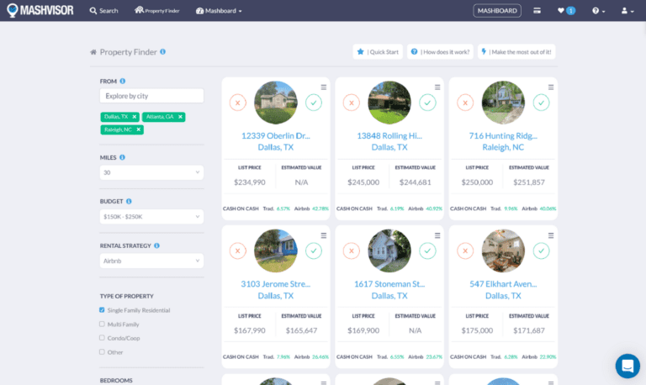
Task: Click the heart favorites icon in header
Action: (x=562, y=11)
